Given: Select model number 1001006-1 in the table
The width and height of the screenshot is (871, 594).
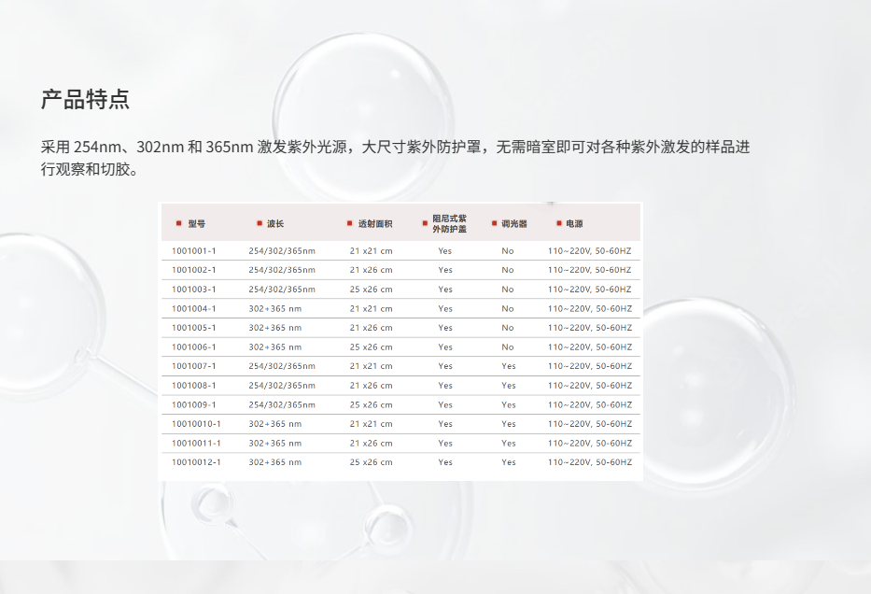Looking at the screenshot, I should click(194, 347).
